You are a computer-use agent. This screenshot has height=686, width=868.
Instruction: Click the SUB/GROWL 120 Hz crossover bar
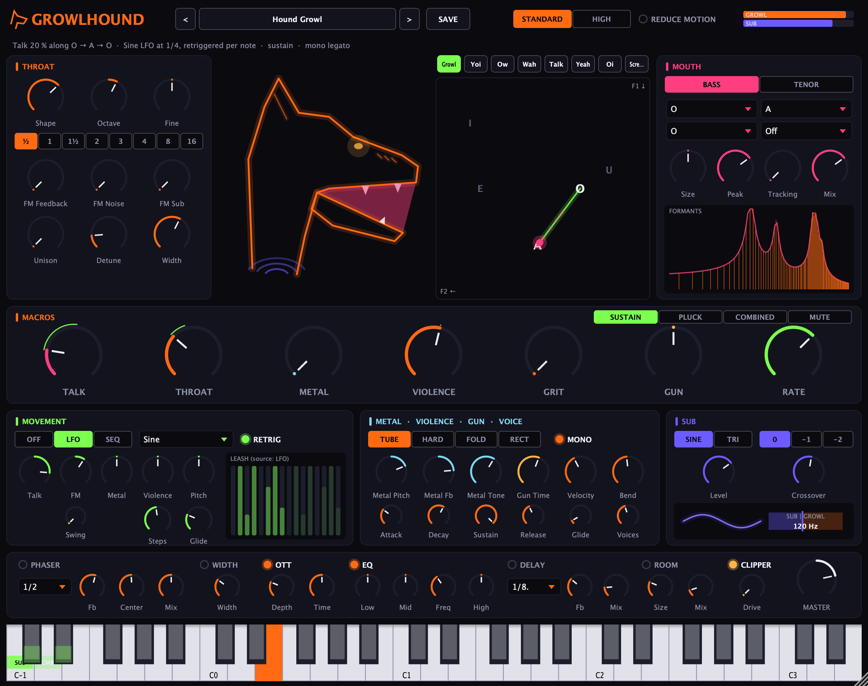pos(805,521)
